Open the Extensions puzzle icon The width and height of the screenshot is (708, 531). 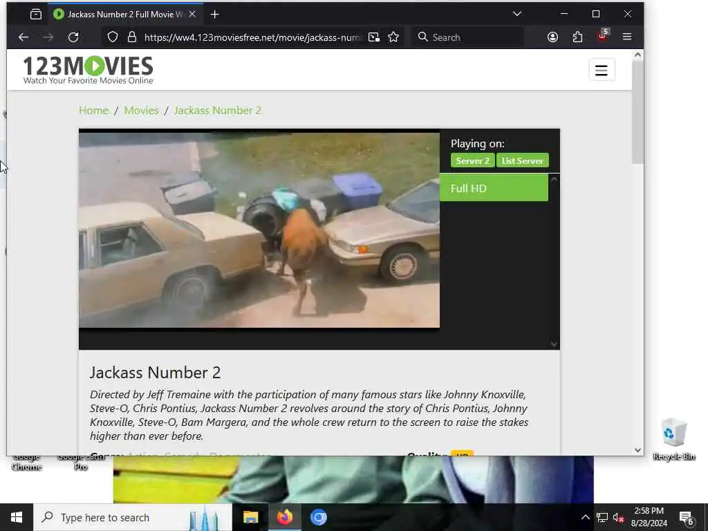click(x=577, y=37)
